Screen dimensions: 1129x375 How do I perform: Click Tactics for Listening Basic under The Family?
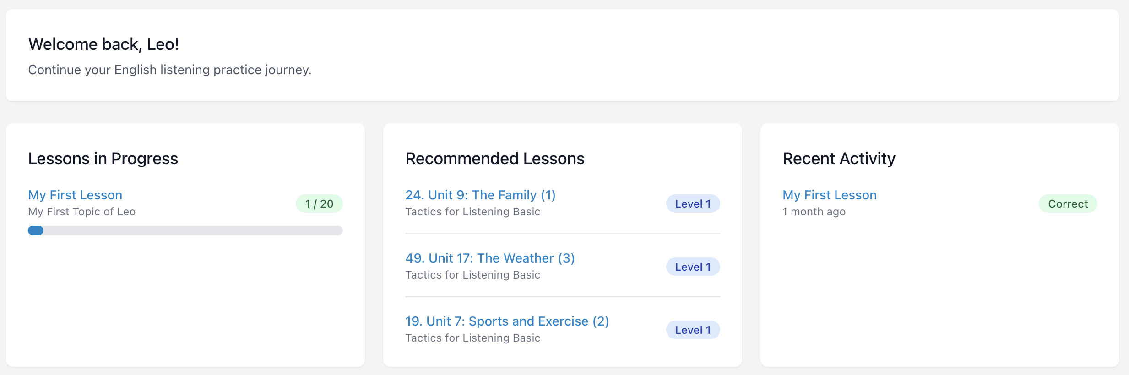point(472,212)
